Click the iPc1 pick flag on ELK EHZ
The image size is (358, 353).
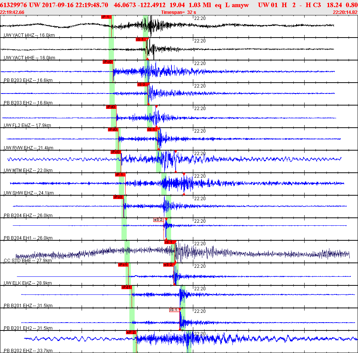tap(123, 265)
